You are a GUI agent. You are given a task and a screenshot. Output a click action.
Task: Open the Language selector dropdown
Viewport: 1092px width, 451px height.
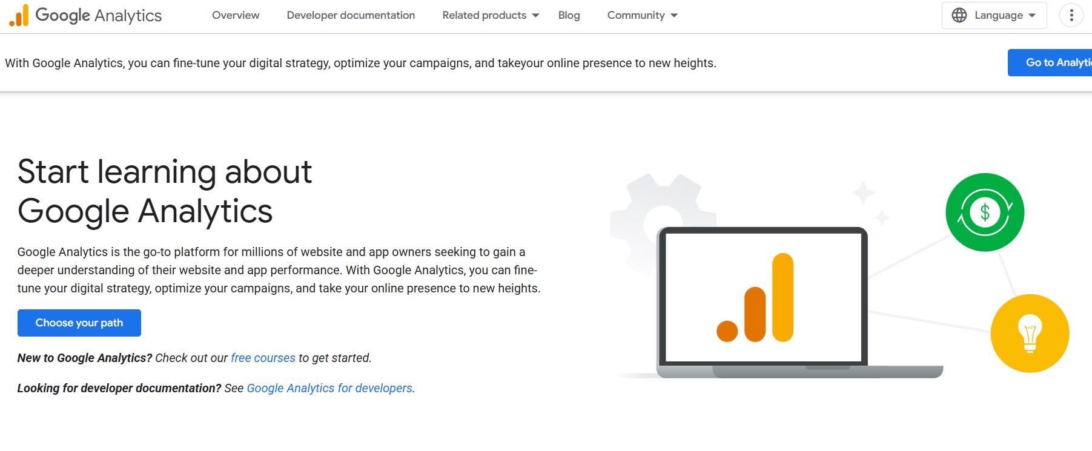994,15
